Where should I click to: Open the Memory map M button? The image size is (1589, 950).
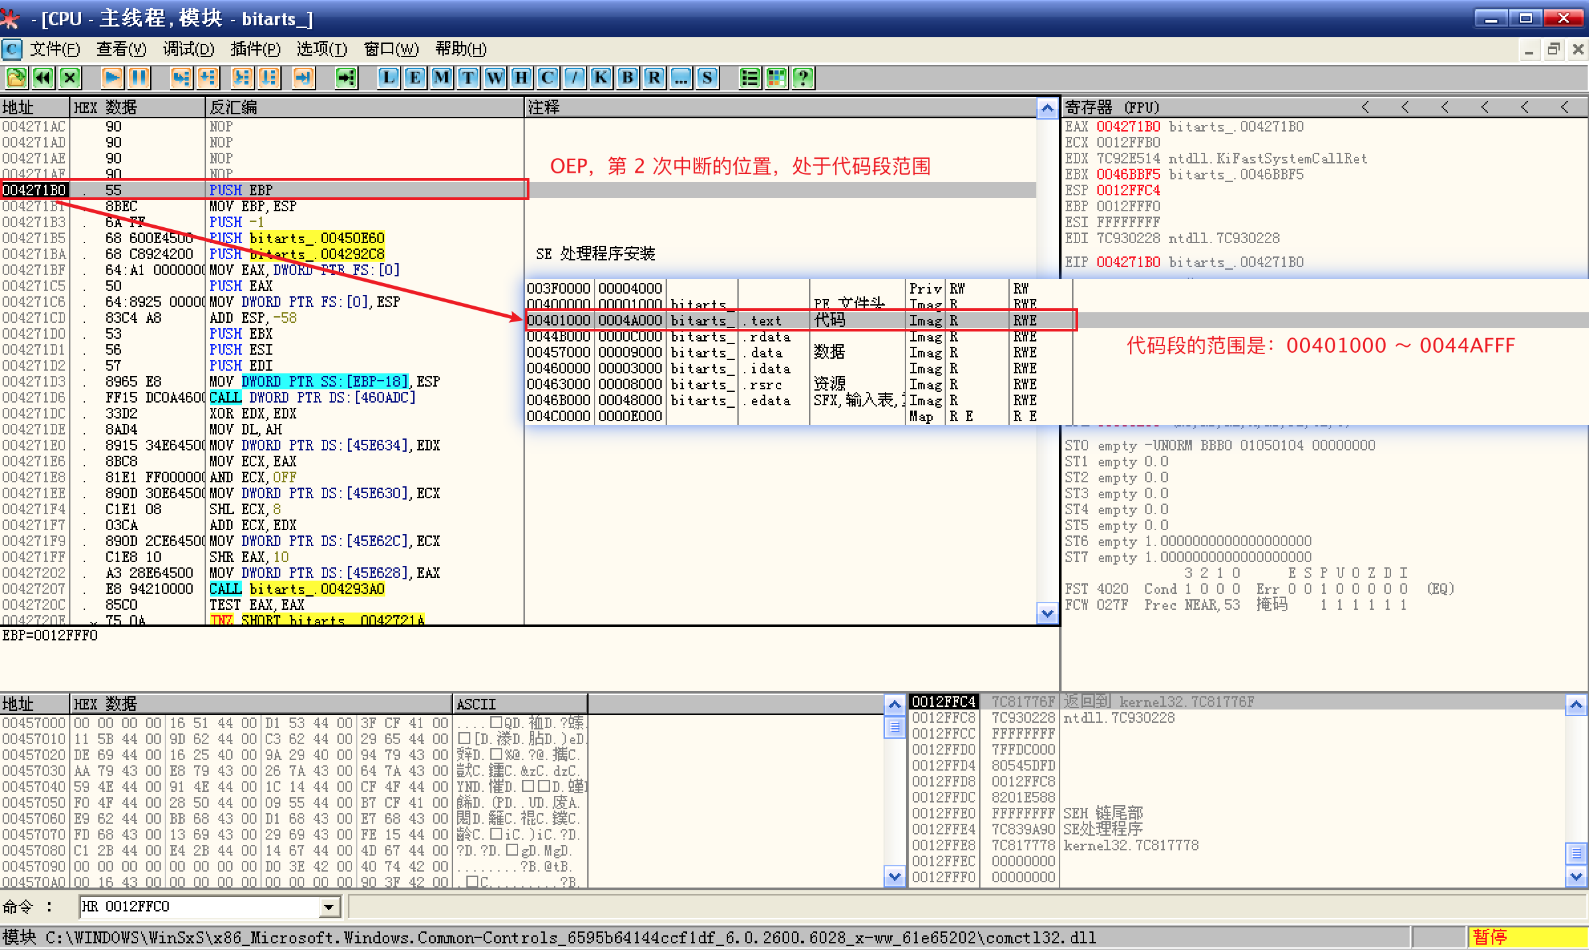click(442, 78)
